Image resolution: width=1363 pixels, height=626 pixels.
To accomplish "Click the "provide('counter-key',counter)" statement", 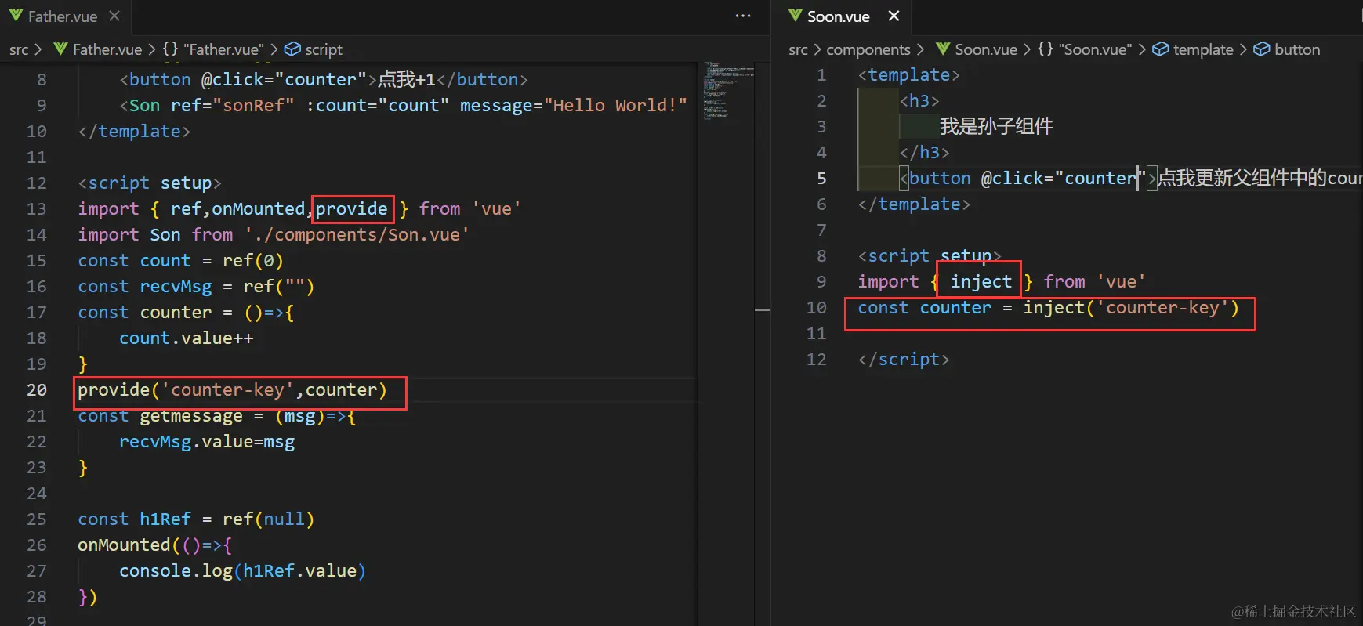I will (232, 390).
